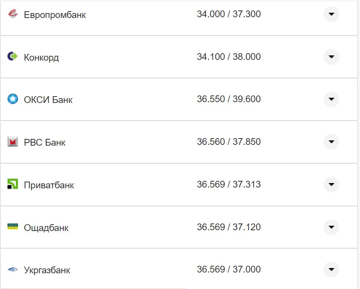The width and height of the screenshot is (360, 289).
Task: Click the Ощадбанк logo icon
Action: tap(13, 227)
